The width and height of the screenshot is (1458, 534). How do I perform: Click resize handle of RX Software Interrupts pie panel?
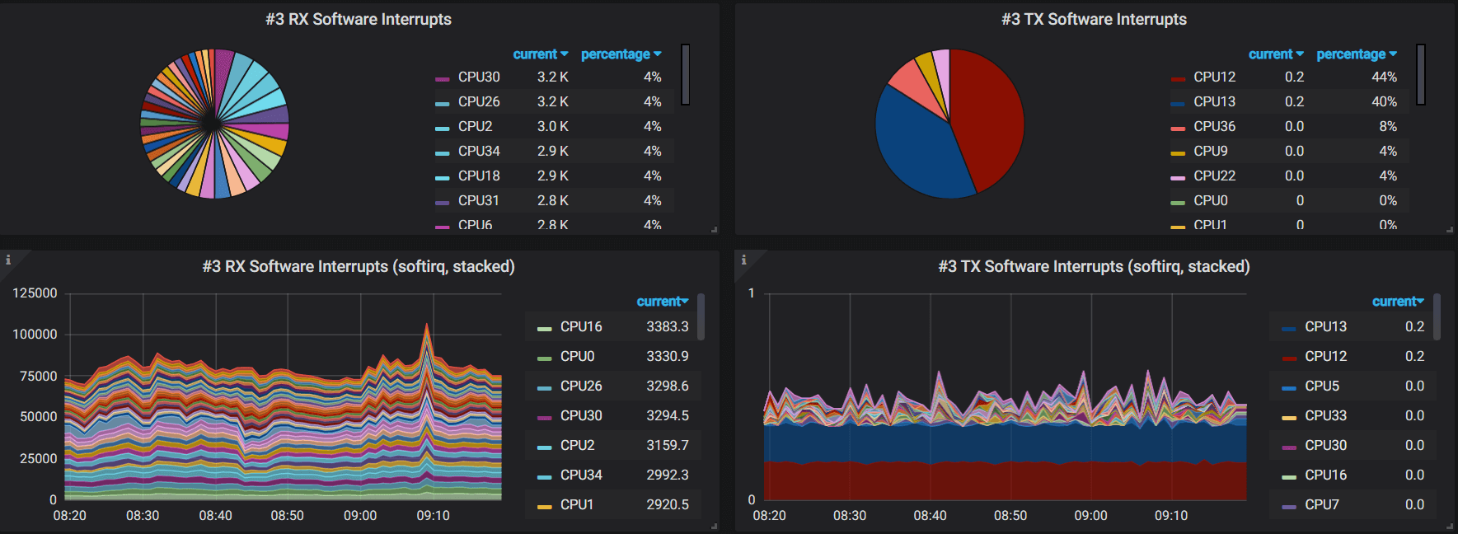pos(714,229)
